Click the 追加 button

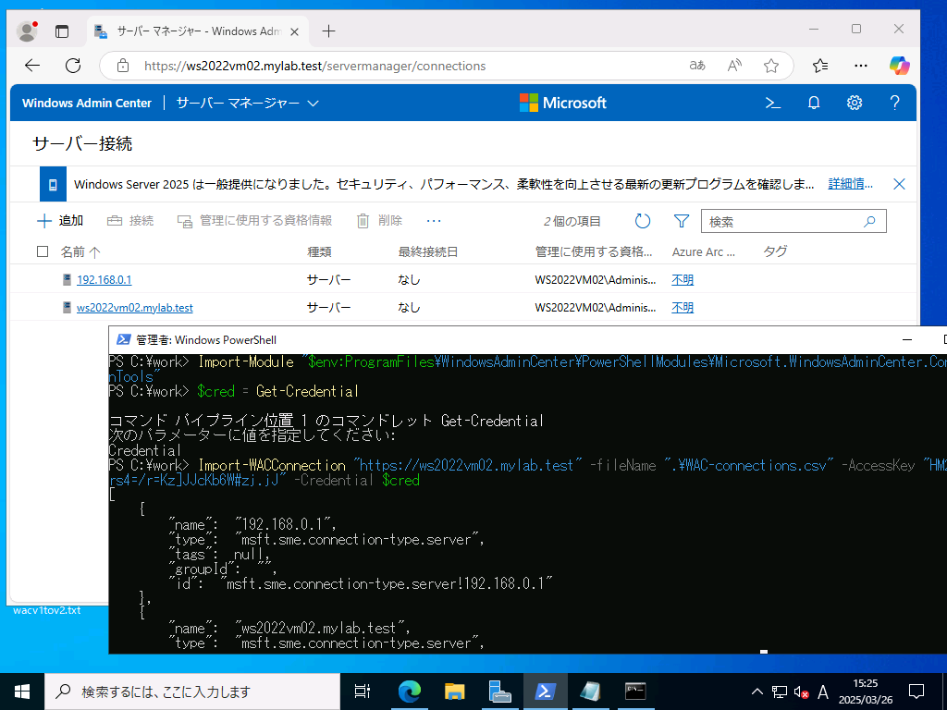(60, 221)
